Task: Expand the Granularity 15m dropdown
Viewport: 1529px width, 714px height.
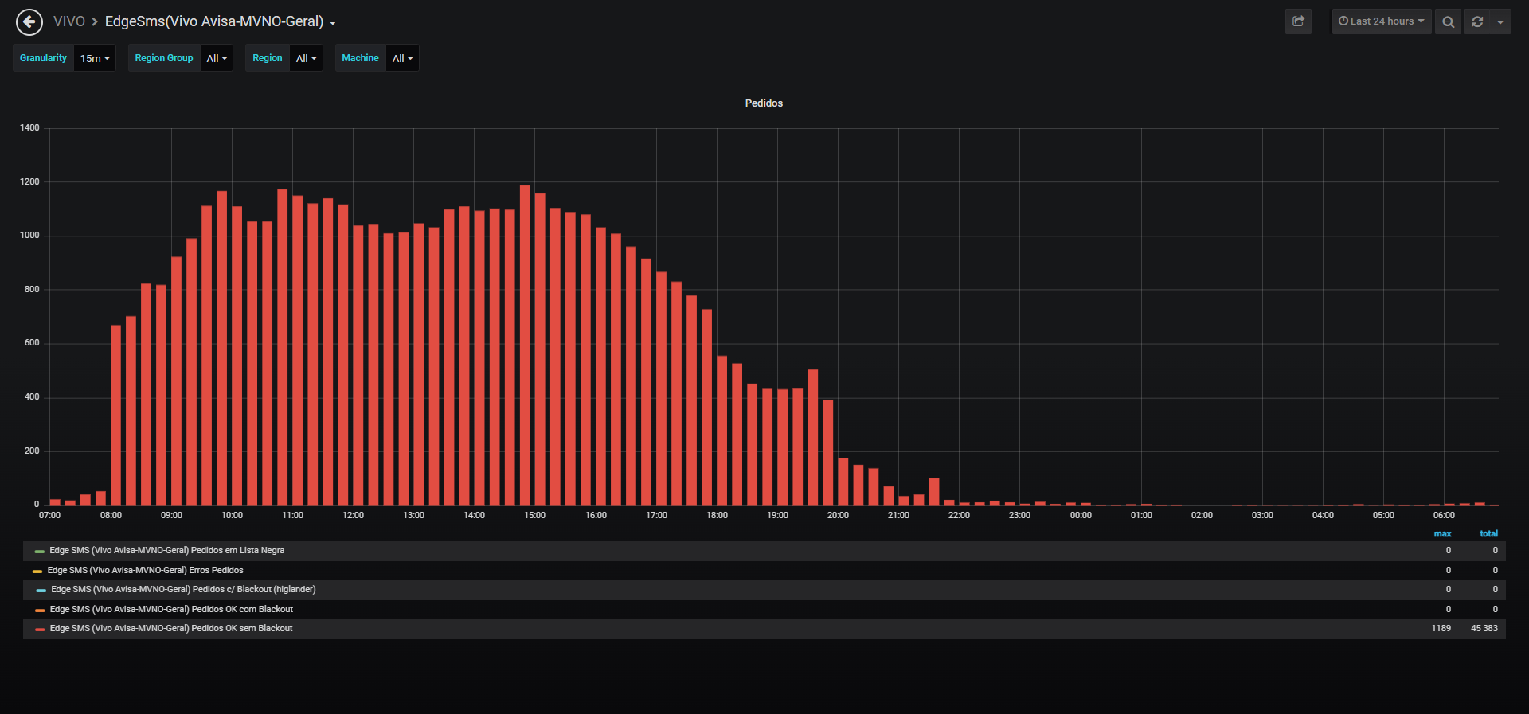Action: (95, 58)
